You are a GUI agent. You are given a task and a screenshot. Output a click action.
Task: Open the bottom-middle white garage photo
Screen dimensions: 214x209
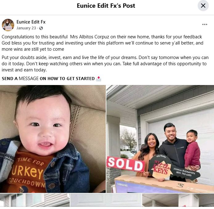(x=106, y=200)
